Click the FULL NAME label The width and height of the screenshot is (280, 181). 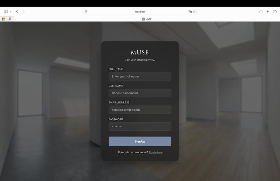(x=116, y=69)
